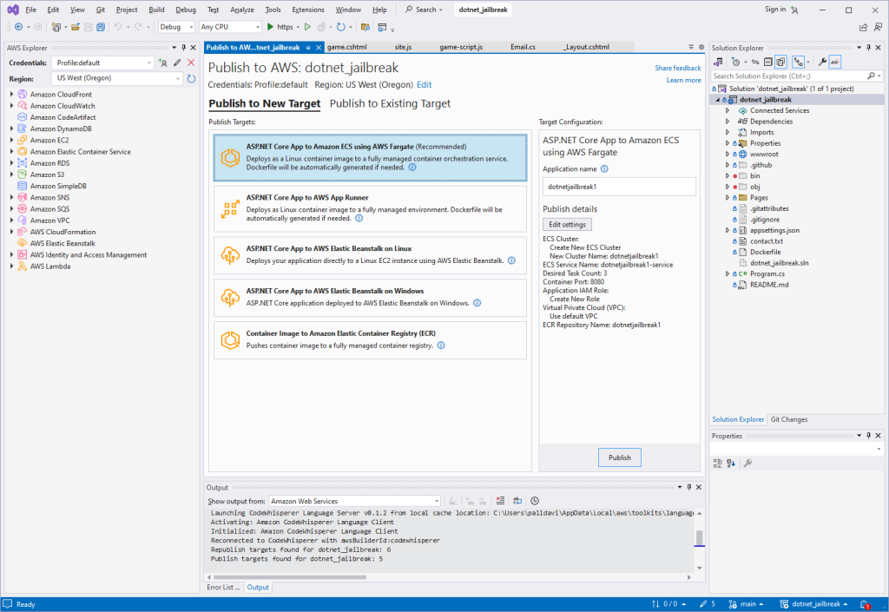Click the Application name input field
The image size is (889, 612).
pos(619,187)
